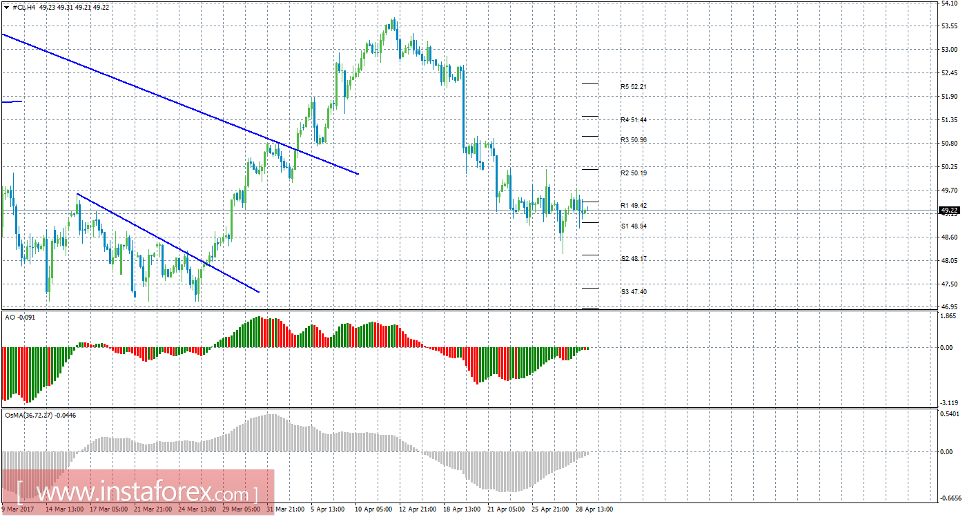Click the small triangle beside #CL,H4
The height and width of the screenshot is (517, 965).
[6, 7]
